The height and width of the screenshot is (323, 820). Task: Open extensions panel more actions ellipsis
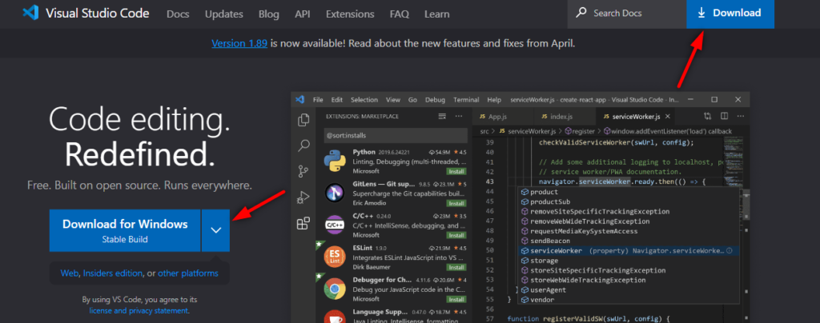point(459,117)
